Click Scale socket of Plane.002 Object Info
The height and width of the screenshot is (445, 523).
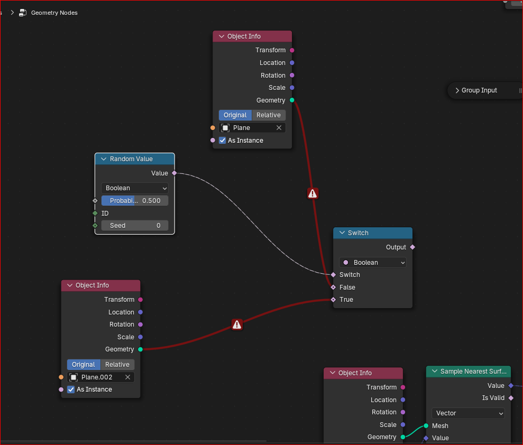click(x=141, y=337)
